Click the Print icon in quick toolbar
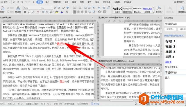The height and width of the screenshot is (107, 186). (x=18, y=2)
